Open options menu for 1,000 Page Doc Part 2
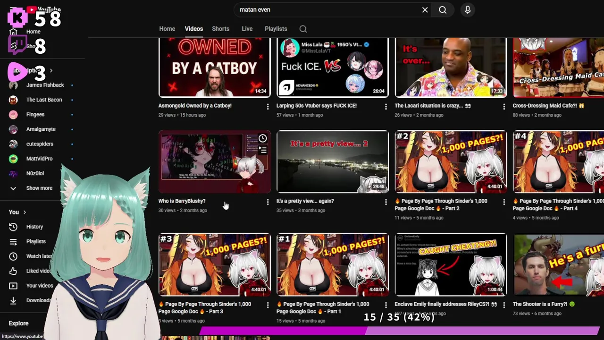The height and width of the screenshot is (340, 604). 503,202
